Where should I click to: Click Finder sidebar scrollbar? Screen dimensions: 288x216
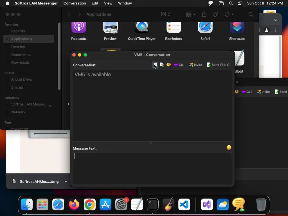coord(59,56)
